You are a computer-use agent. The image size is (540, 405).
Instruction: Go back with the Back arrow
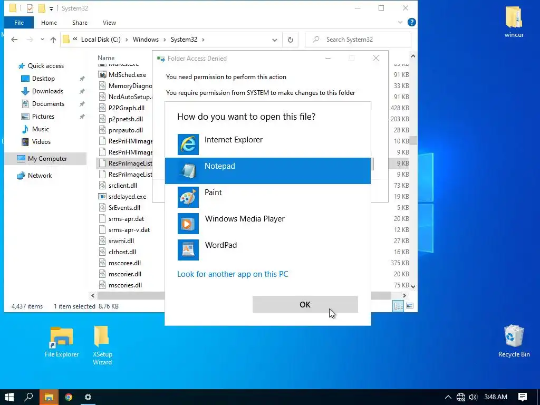pos(14,40)
